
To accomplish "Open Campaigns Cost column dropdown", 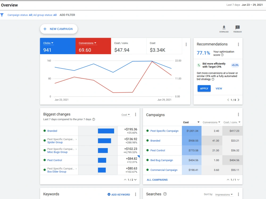I will coord(191,122).
